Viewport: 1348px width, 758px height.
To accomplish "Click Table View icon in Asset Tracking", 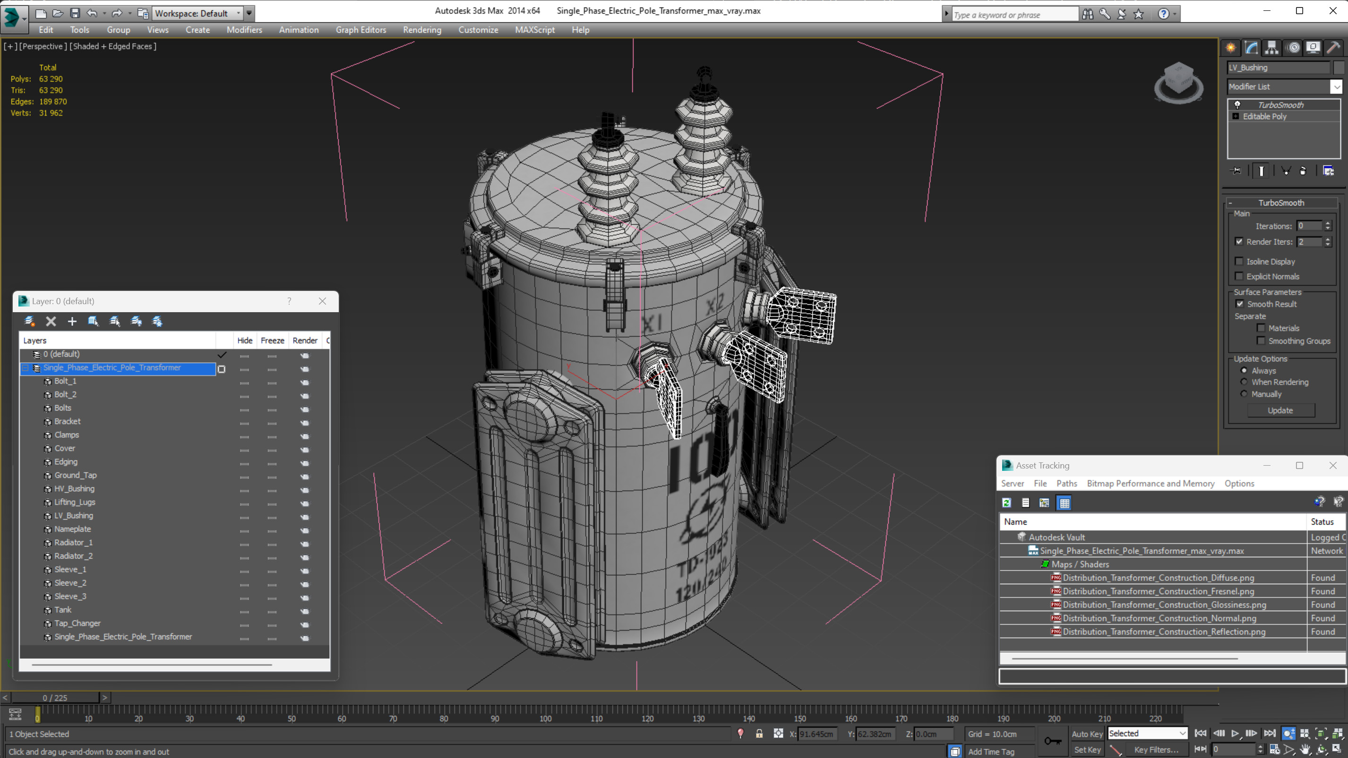I will [x=1064, y=502].
